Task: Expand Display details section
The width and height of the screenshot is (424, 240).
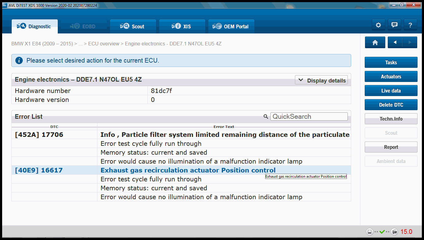Action: pos(321,80)
